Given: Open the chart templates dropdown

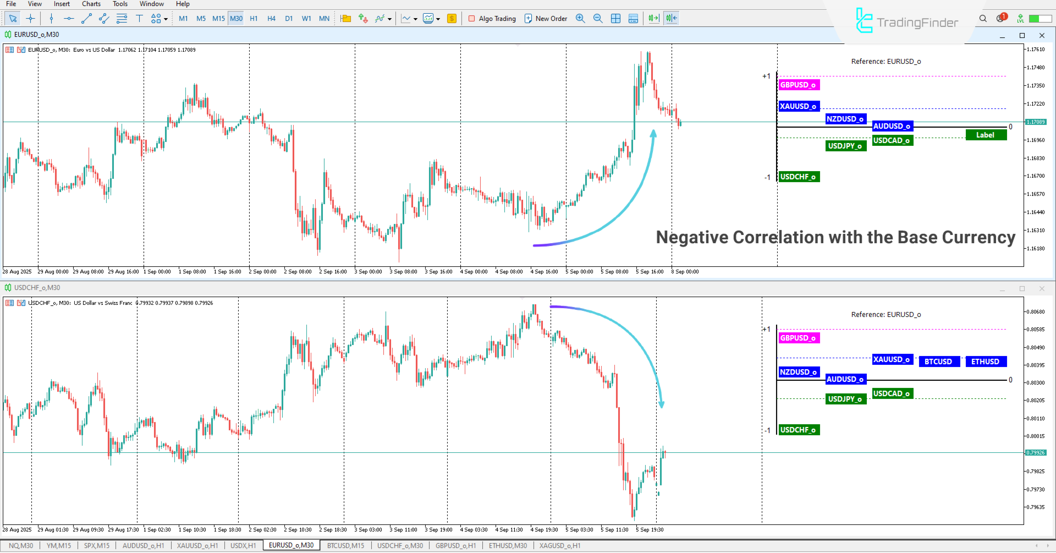Looking at the screenshot, I should click(438, 18).
